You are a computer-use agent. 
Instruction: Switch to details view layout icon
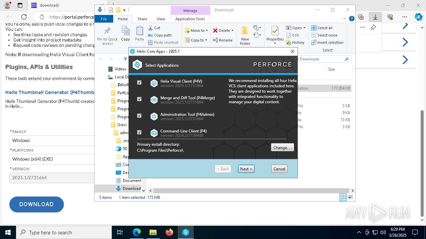[343, 197]
